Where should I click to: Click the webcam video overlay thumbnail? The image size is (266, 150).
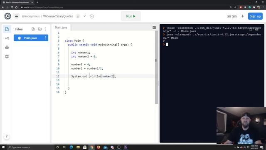241,125
